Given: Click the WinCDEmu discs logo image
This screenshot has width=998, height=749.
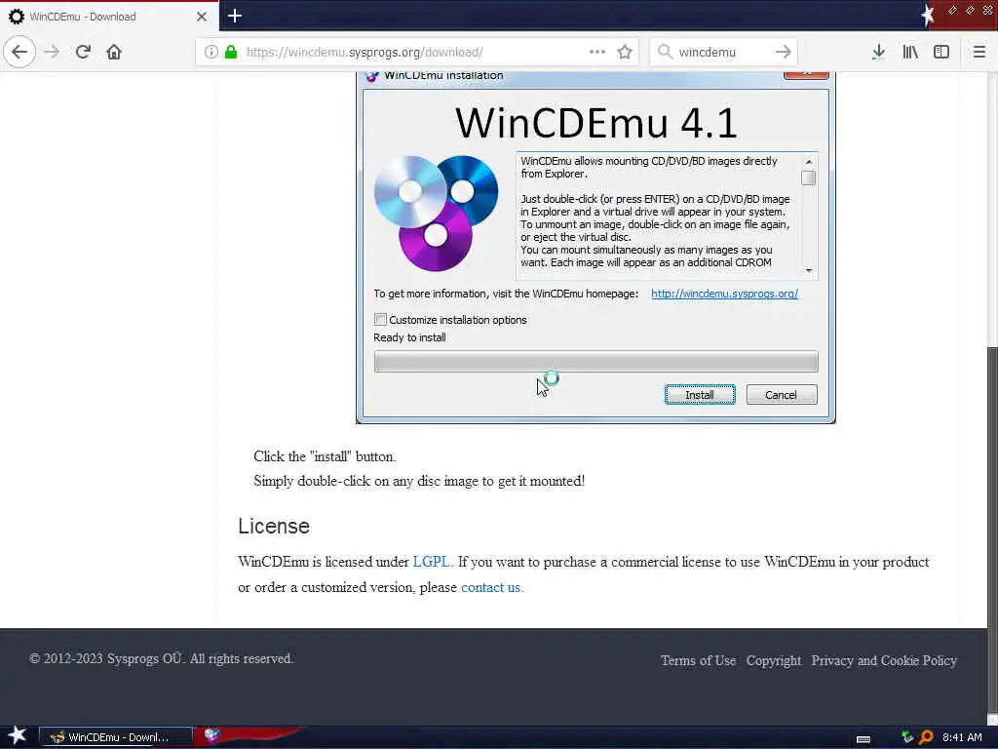Looking at the screenshot, I should coord(436,214).
